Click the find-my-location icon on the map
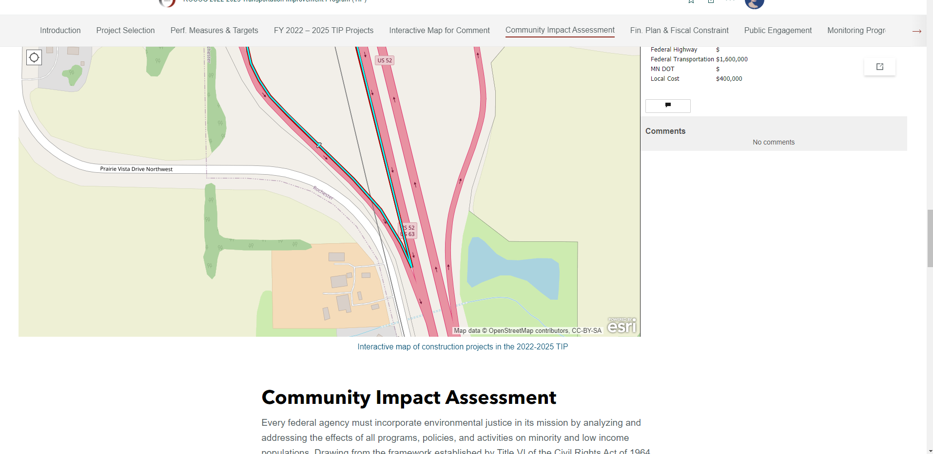 tap(34, 57)
